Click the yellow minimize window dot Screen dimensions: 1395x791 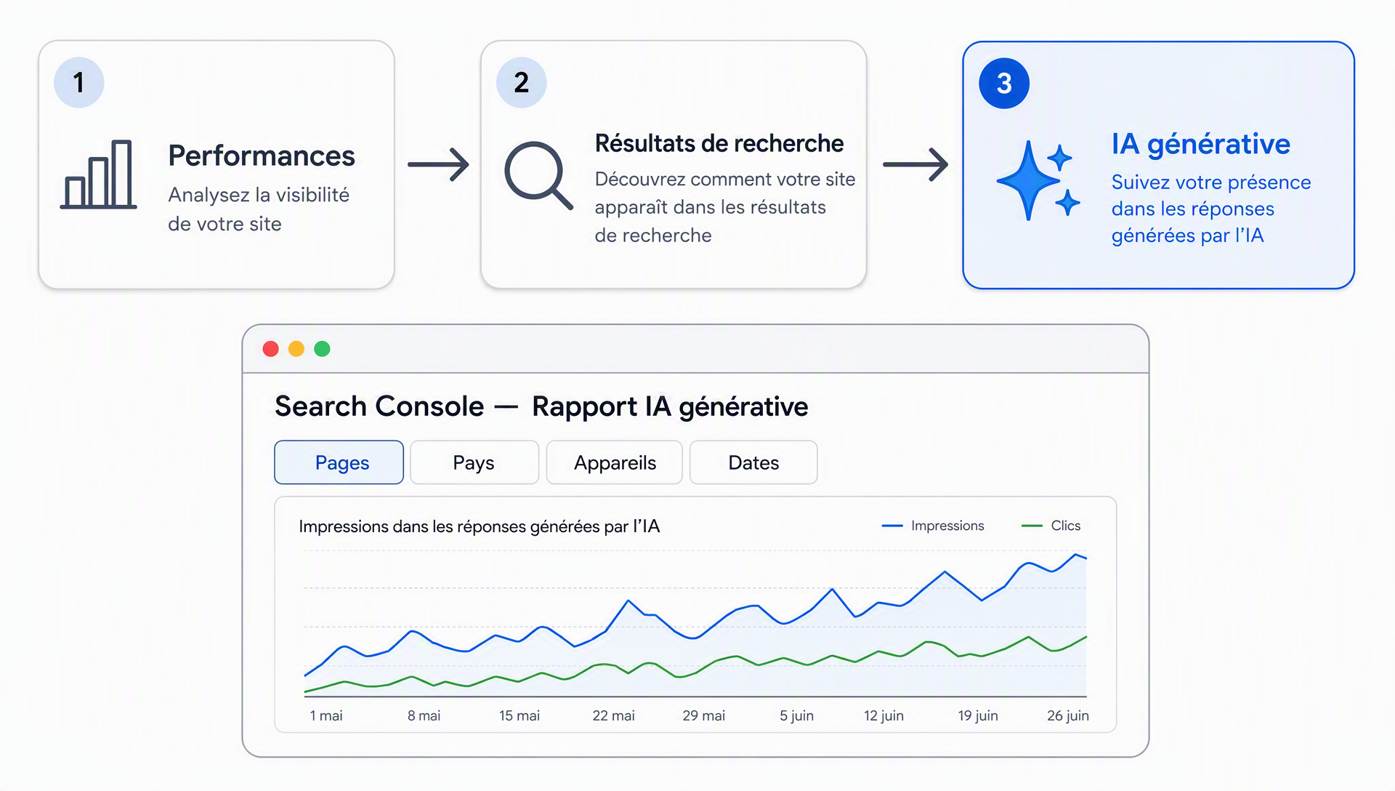(x=296, y=349)
